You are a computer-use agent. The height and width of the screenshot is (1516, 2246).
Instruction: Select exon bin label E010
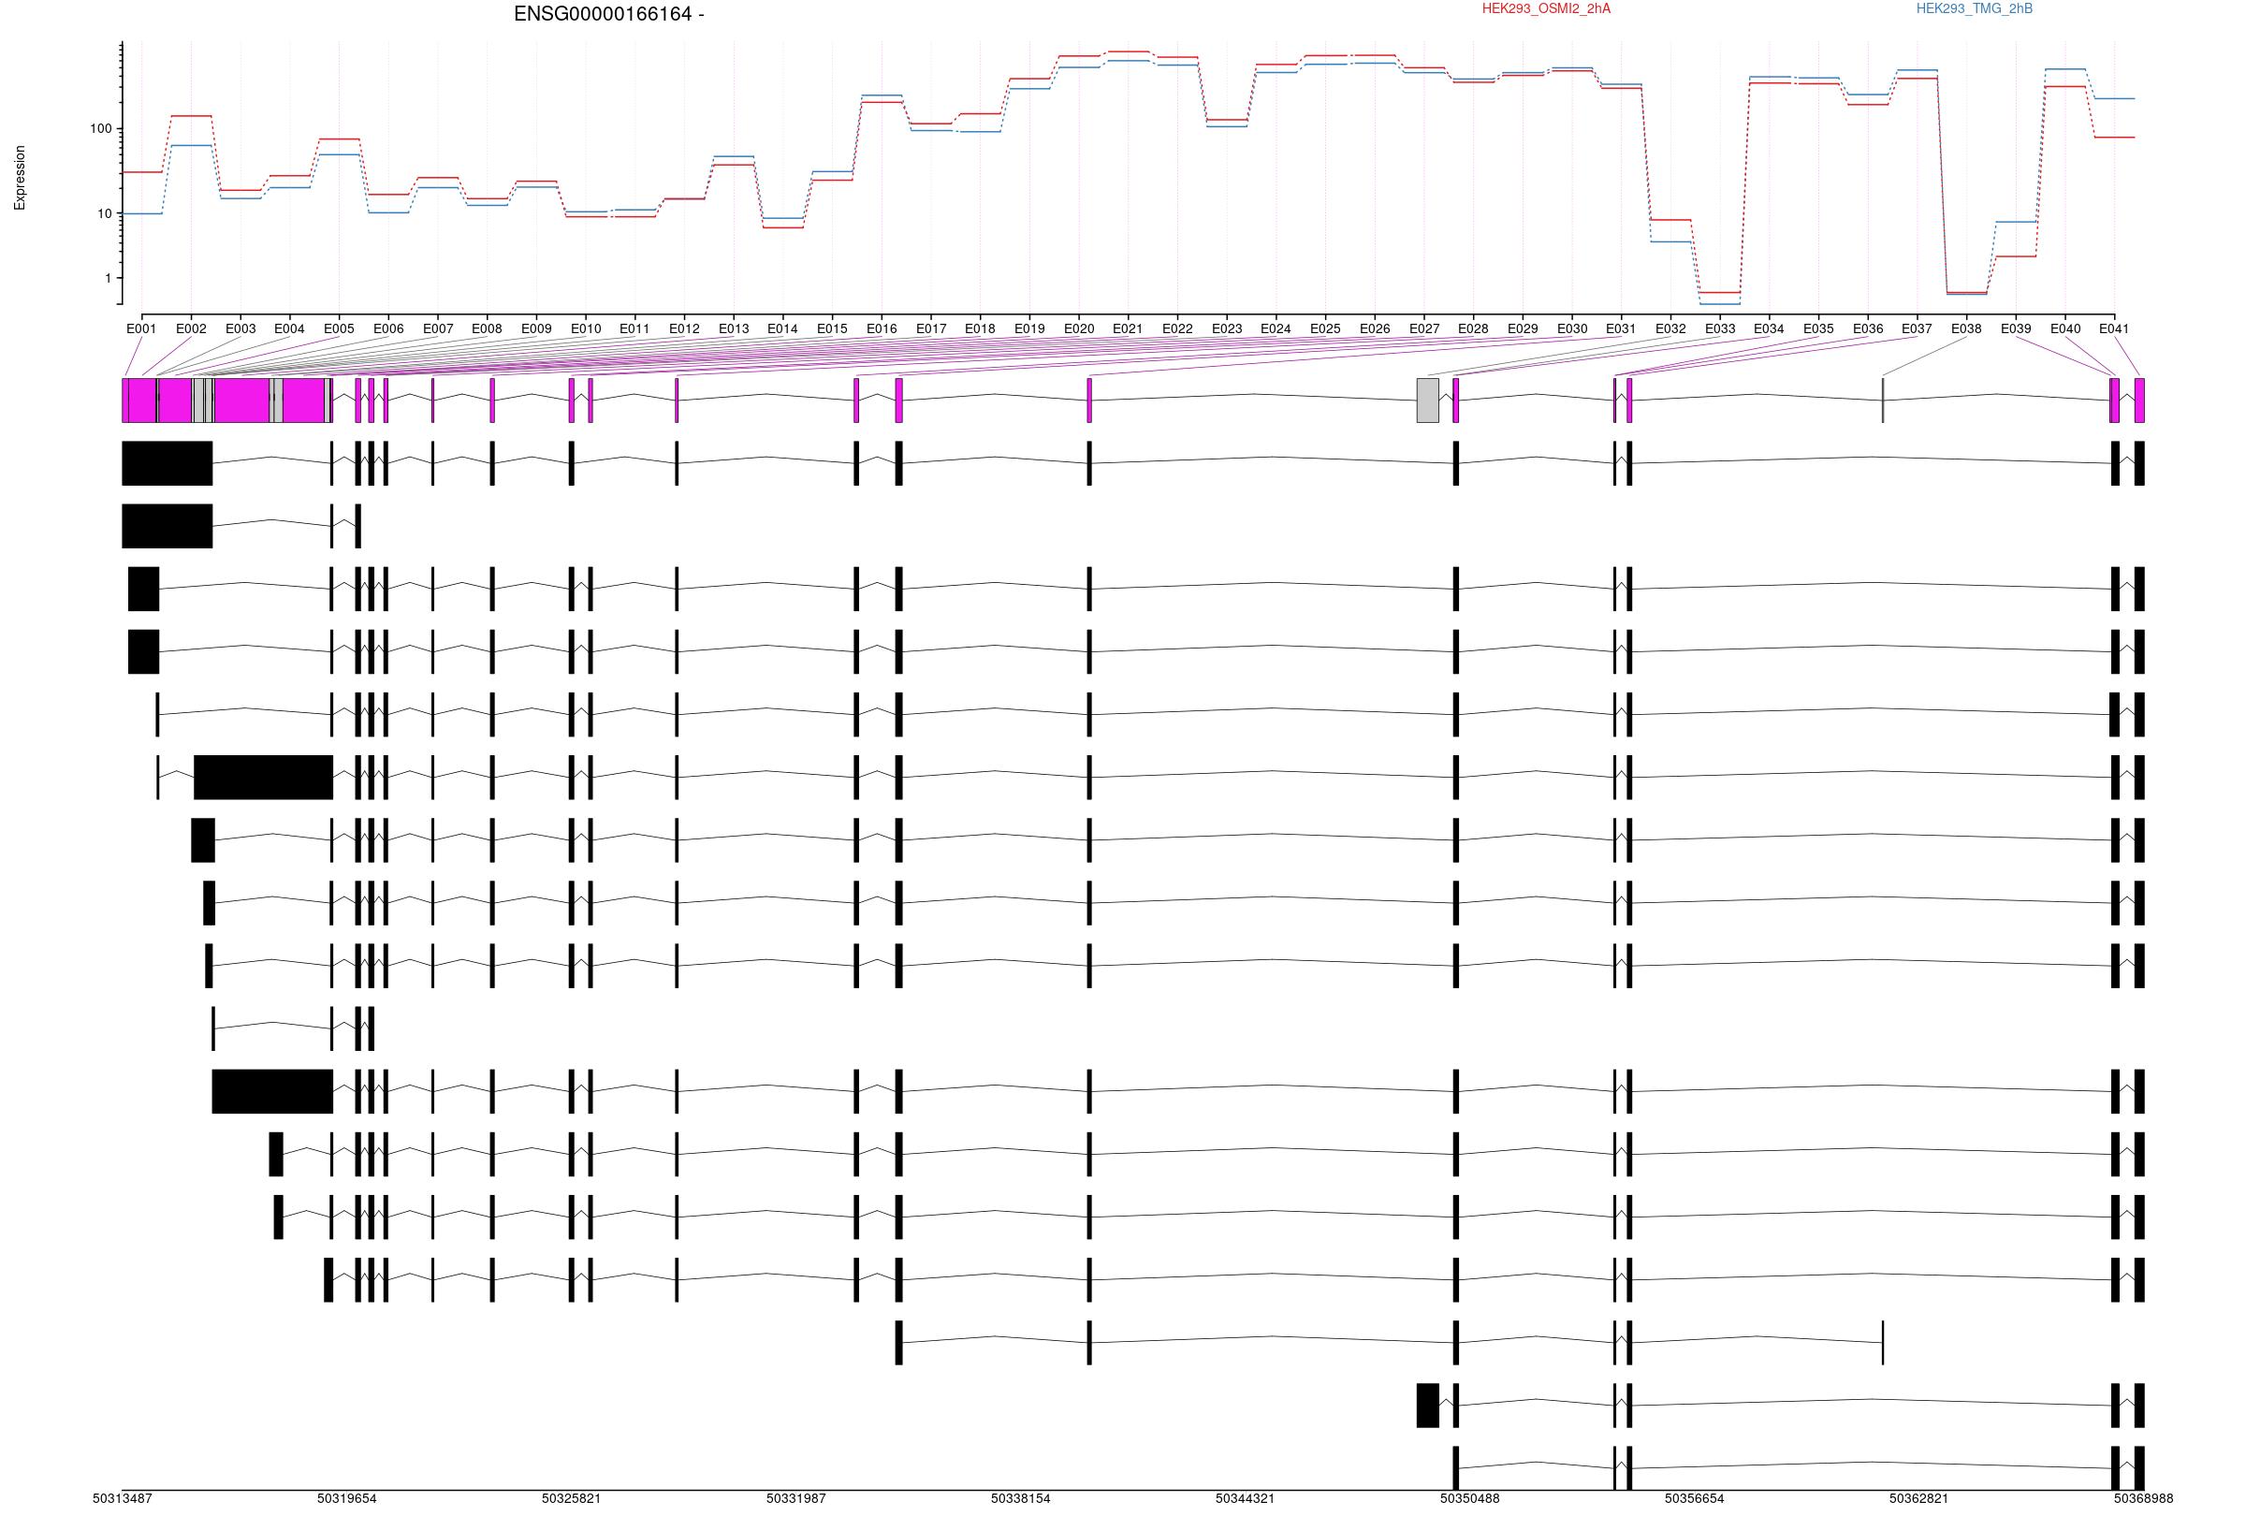586,328
